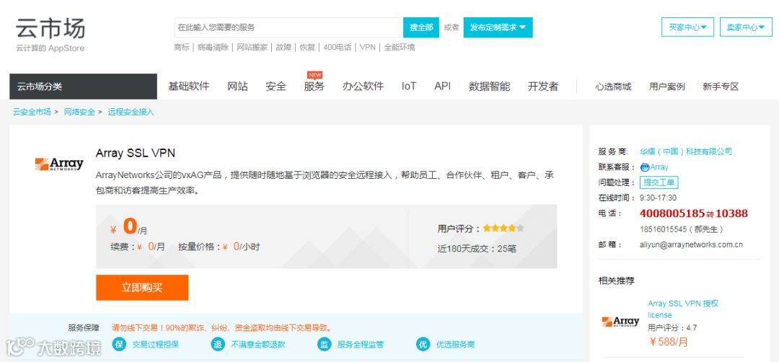Click the Array SSL VPN product title
This screenshot has height=362, width=779.
[136, 153]
